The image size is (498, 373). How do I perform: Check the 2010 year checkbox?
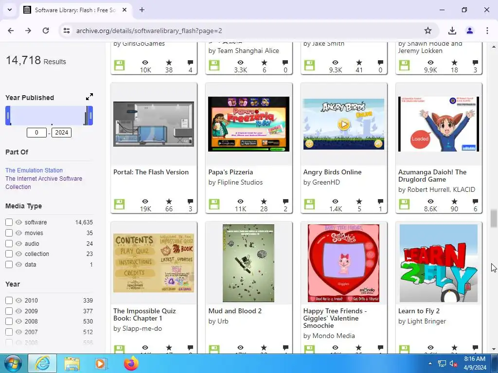coord(9,300)
